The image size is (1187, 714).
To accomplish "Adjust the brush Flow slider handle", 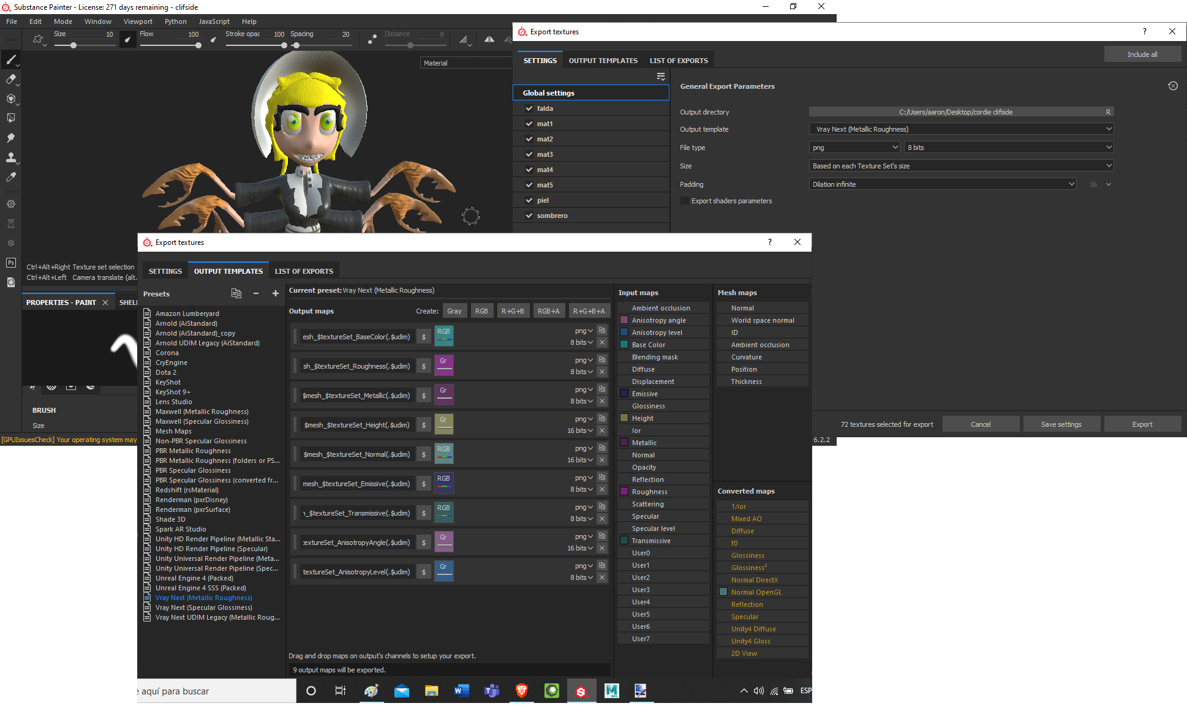I will point(198,45).
